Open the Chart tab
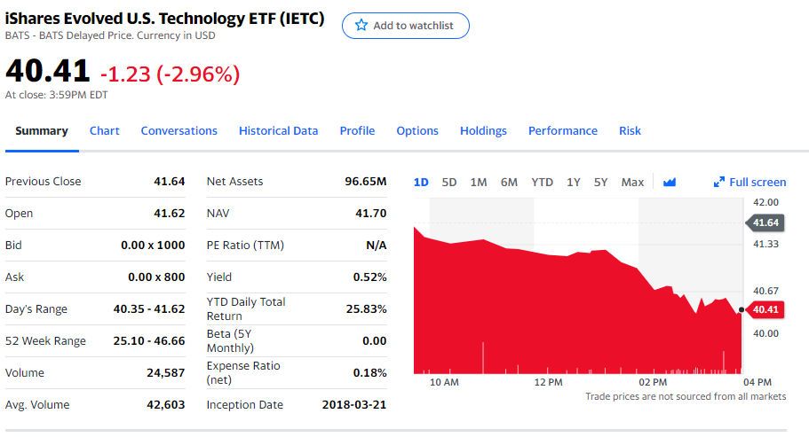 pos(104,130)
